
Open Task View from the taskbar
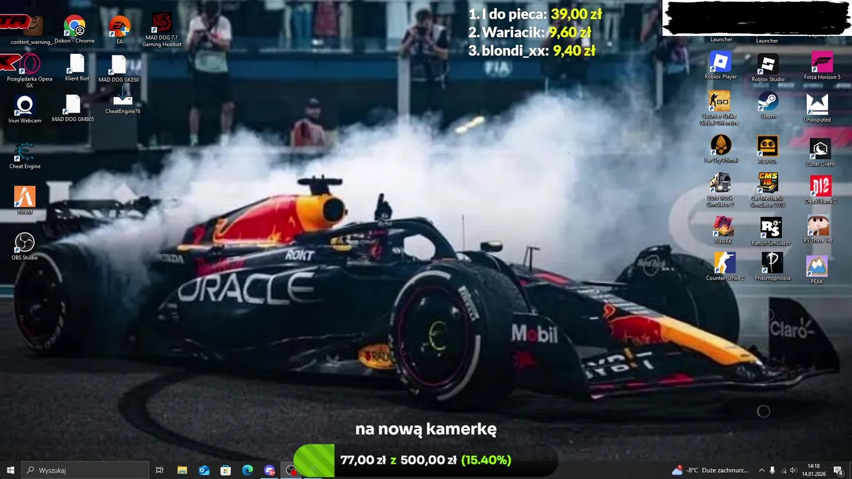click(x=160, y=470)
